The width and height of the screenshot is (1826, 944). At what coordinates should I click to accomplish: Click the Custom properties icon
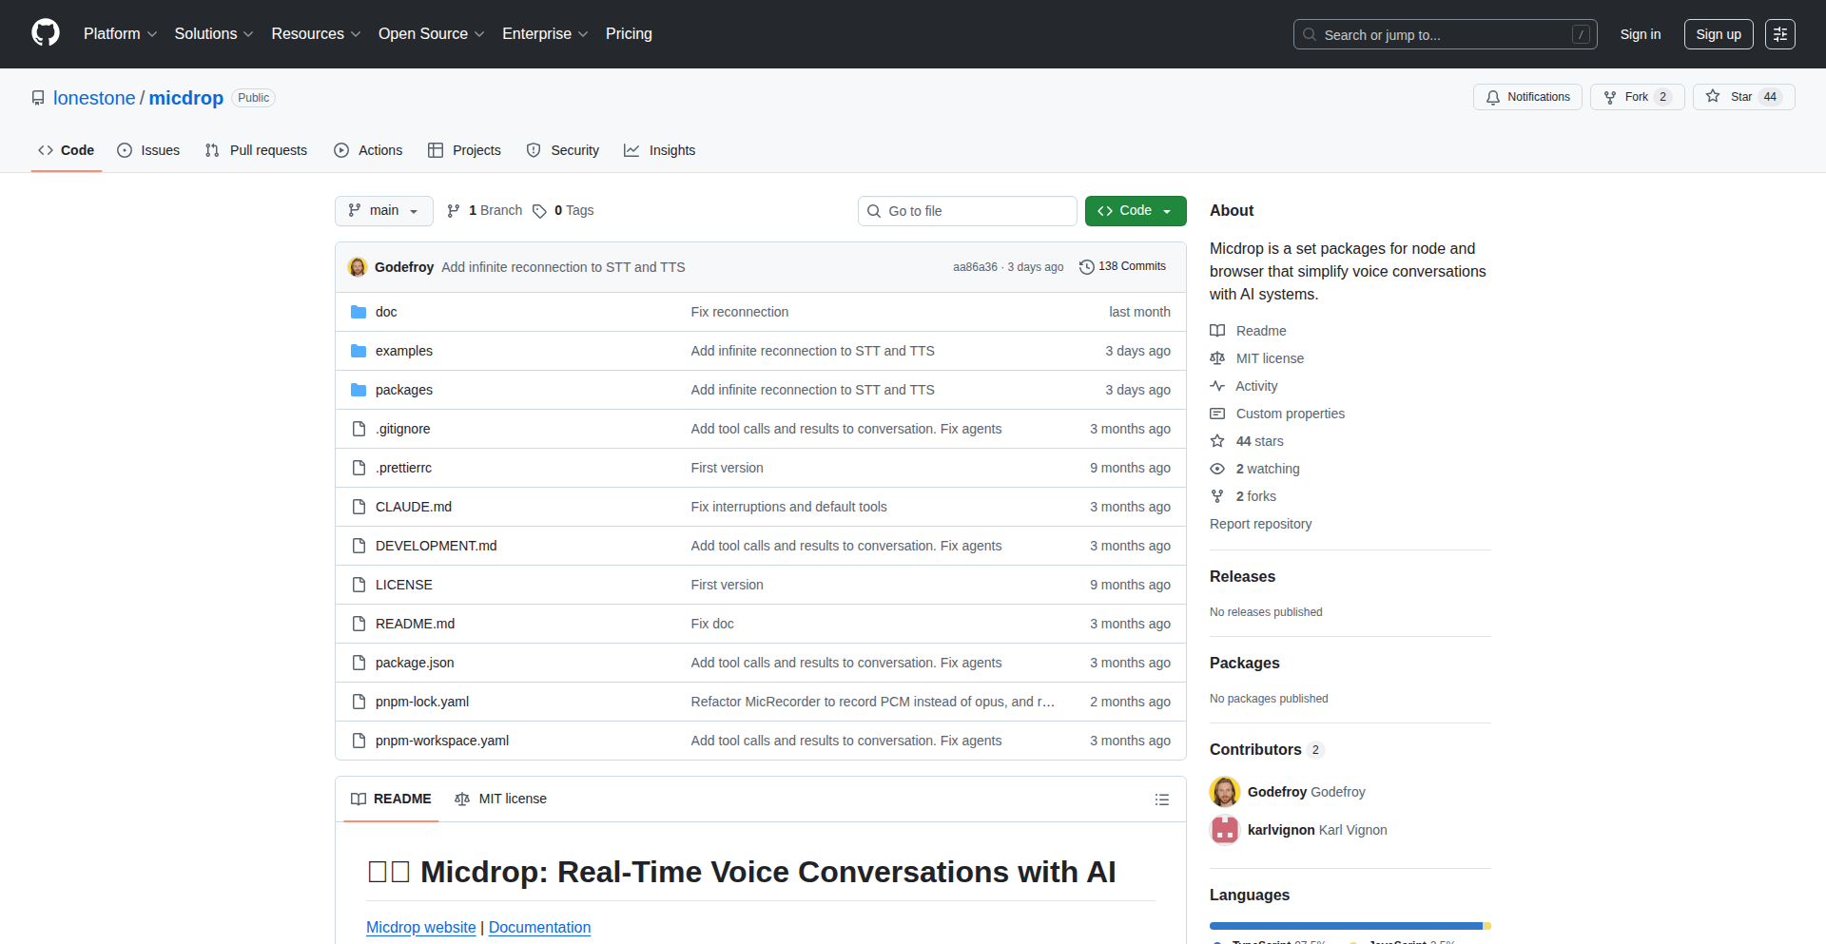point(1217,414)
